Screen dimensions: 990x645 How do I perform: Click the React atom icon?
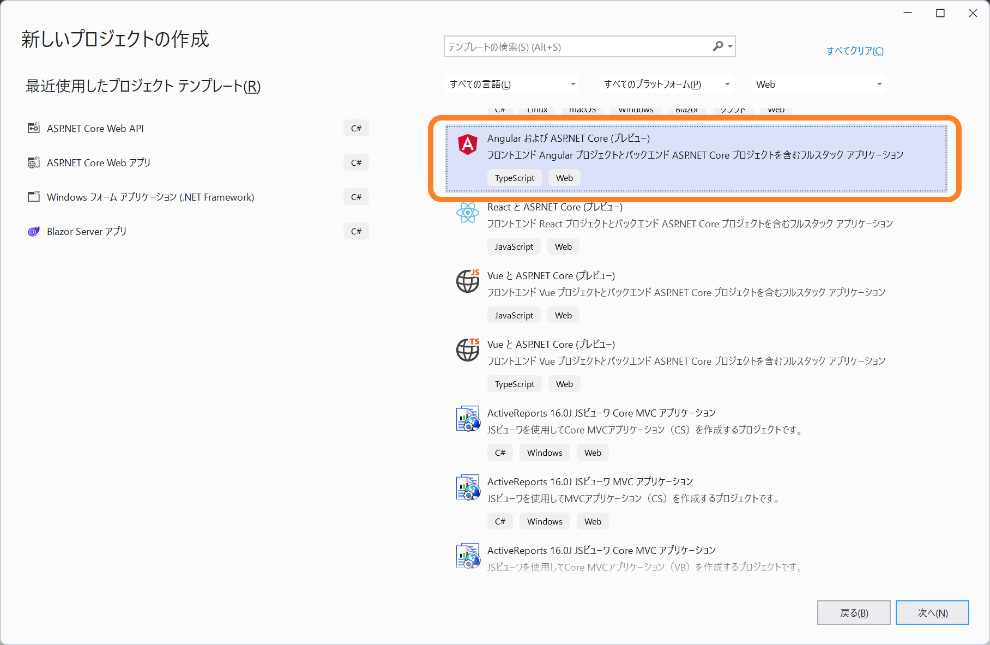pyautogui.click(x=468, y=213)
